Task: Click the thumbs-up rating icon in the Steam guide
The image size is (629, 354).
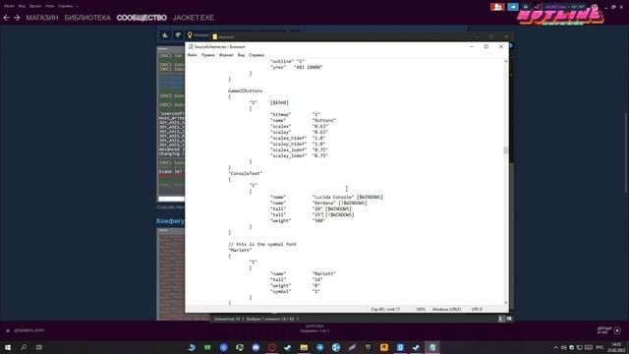Action: (165, 35)
